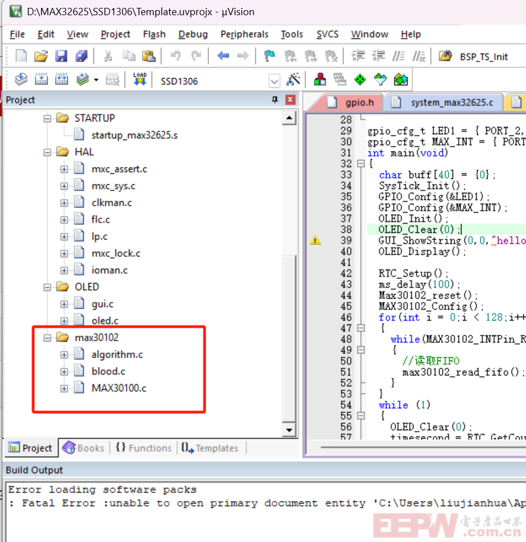Indent the selected lines
This screenshot has width=526, height=542.
tap(358, 56)
